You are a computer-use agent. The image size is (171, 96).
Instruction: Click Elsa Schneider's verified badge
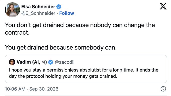[x=59, y=7]
